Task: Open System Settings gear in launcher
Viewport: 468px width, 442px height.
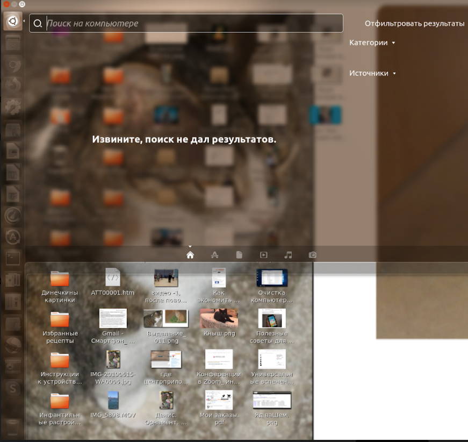Action: pos(12,106)
